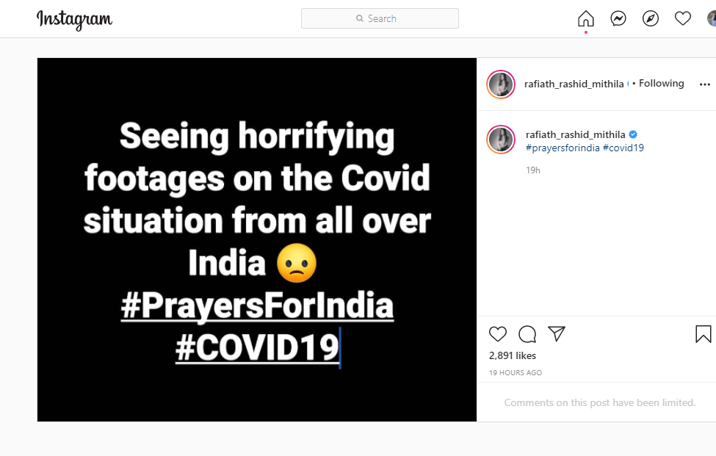
Task: Open your profile avatar in navbar
Action: [x=712, y=19]
